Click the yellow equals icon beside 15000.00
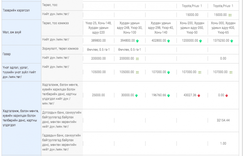 tap(230, 15)
